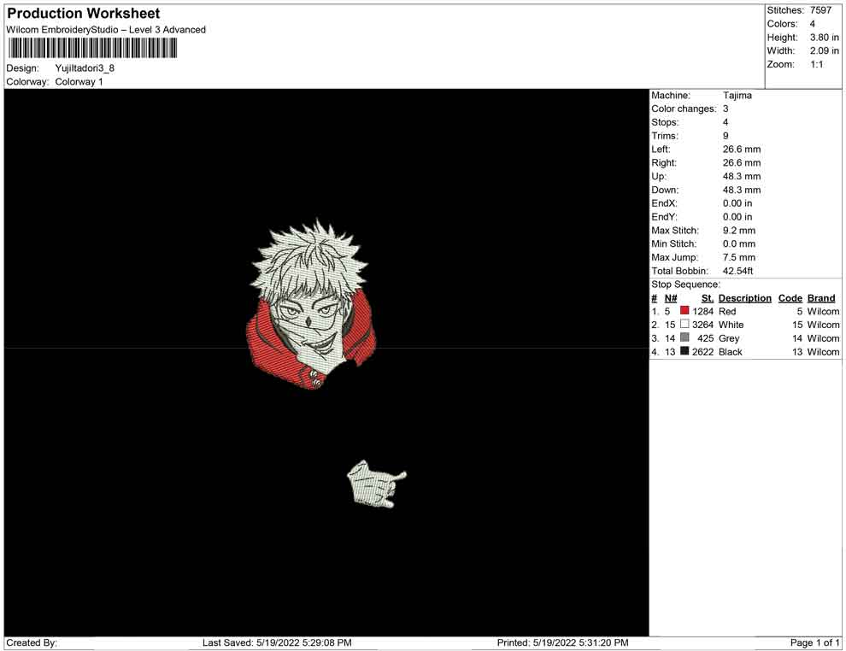846x651 pixels.
Task: Click the Width value '2.09 in'
Action: click(x=825, y=50)
